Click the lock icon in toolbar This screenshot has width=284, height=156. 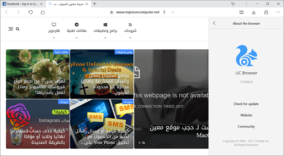tap(266, 12)
